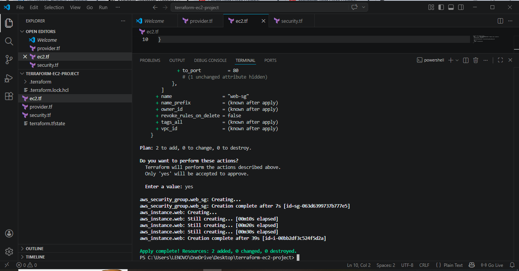Open the Accounts menu icon
519x271 pixels.
9,233
